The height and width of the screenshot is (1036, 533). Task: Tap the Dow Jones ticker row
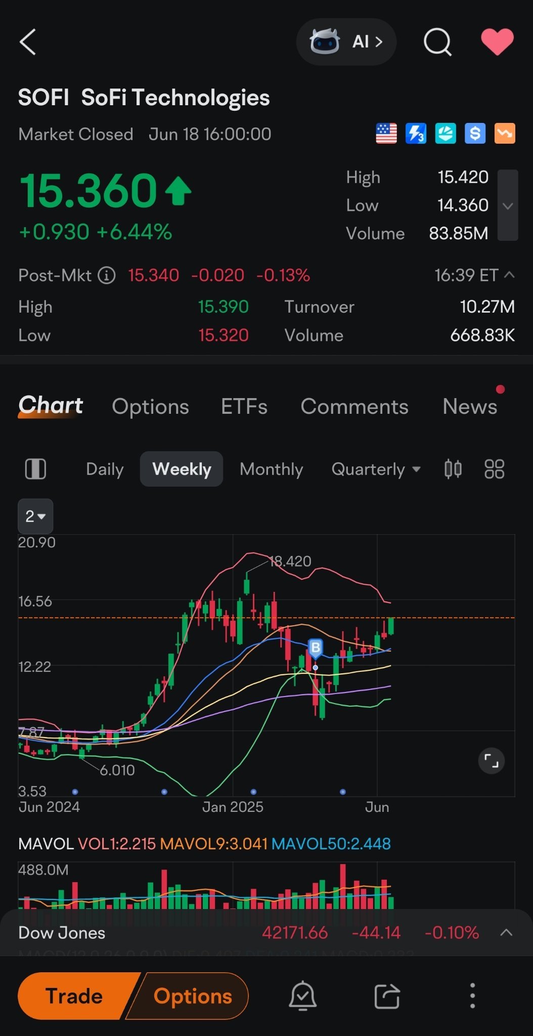pos(266,933)
